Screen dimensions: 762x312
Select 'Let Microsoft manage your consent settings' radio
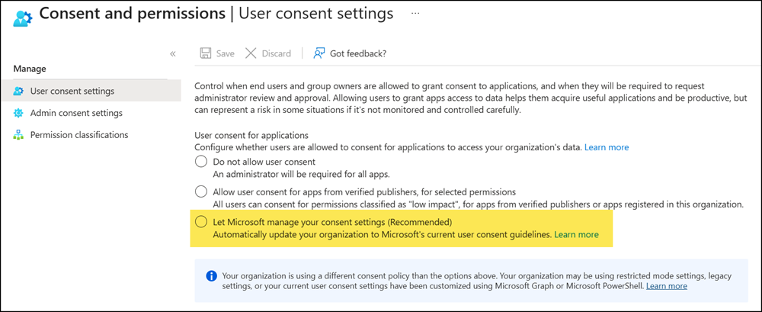click(201, 222)
